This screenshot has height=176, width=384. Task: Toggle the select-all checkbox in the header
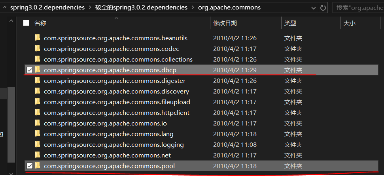(x=26, y=23)
